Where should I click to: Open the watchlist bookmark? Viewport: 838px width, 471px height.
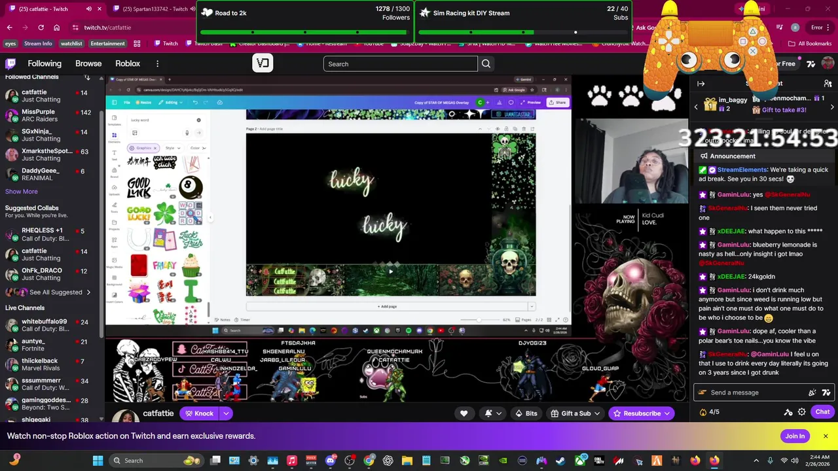click(71, 44)
